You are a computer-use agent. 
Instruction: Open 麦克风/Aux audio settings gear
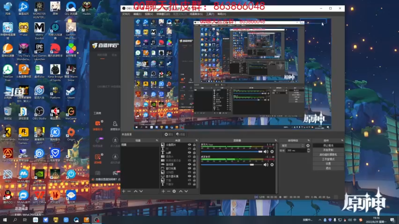pyautogui.click(x=272, y=152)
